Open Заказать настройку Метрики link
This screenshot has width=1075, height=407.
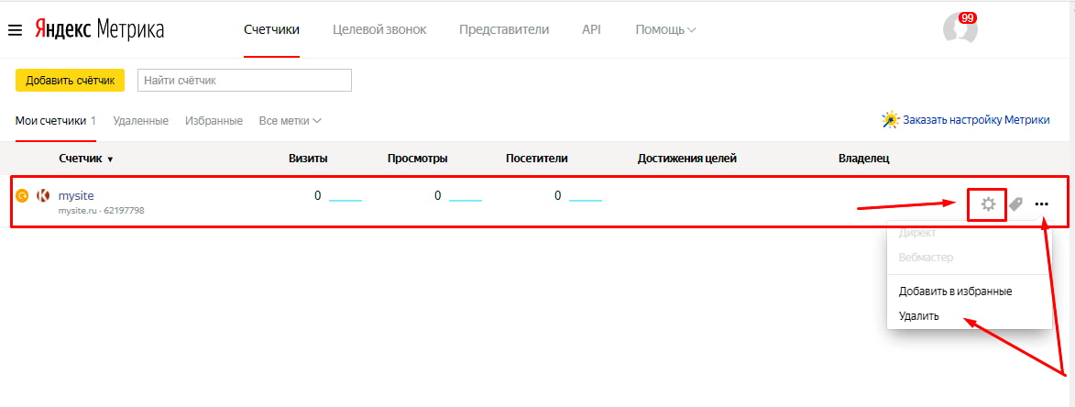[x=976, y=120]
